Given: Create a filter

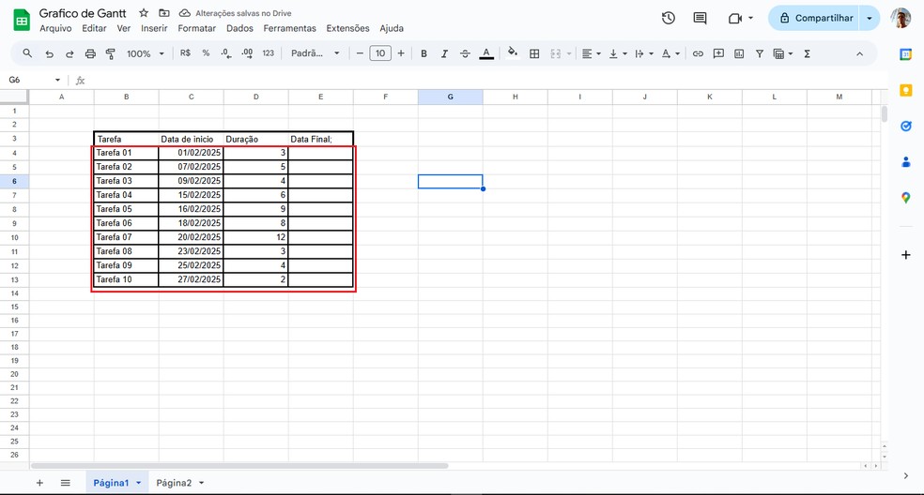Looking at the screenshot, I should (x=760, y=53).
